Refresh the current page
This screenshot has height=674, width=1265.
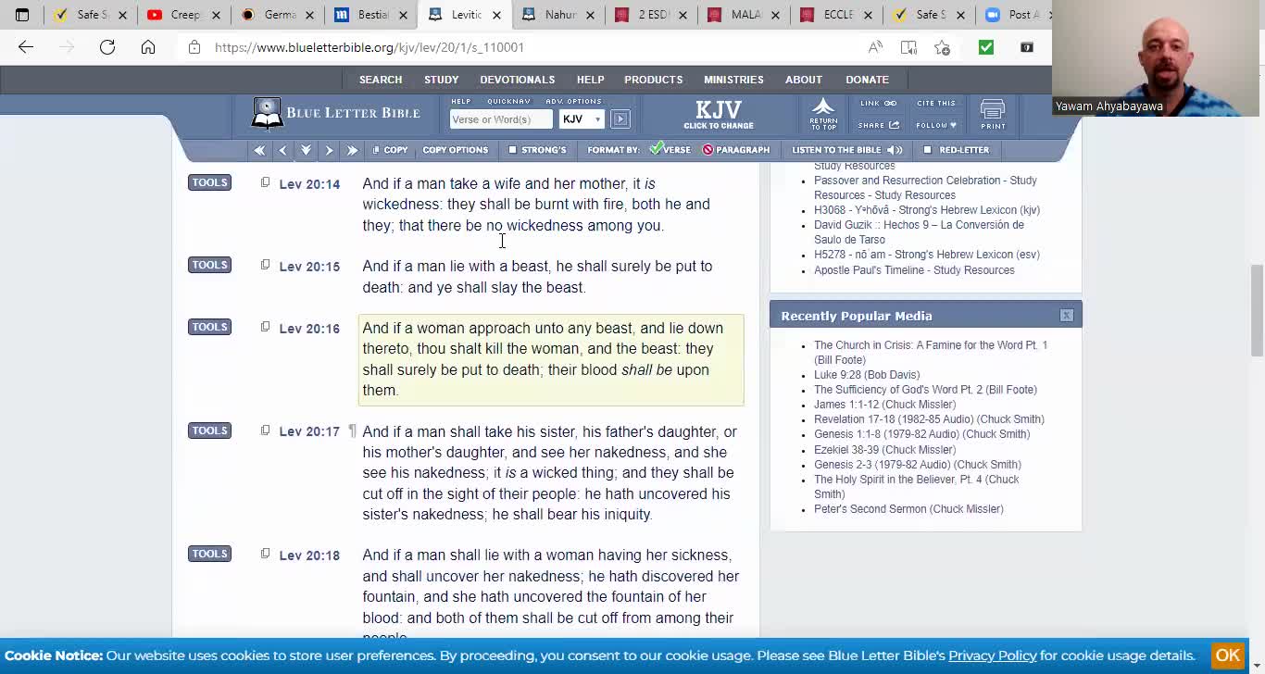coord(107,47)
